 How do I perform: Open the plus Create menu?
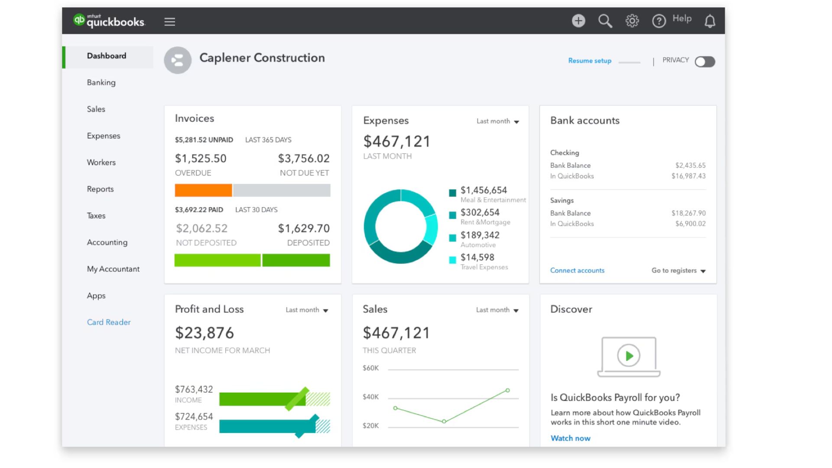pyautogui.click(x=578, y=21)
